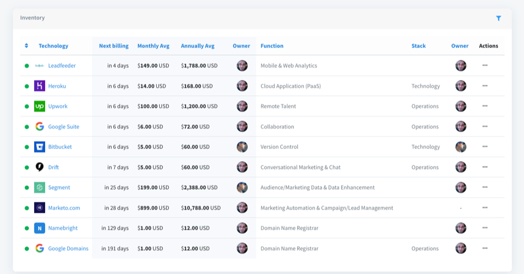Sort by Monthly Avg column header
The width and height of the screenshot is (524, 274).
coord(153,46)
